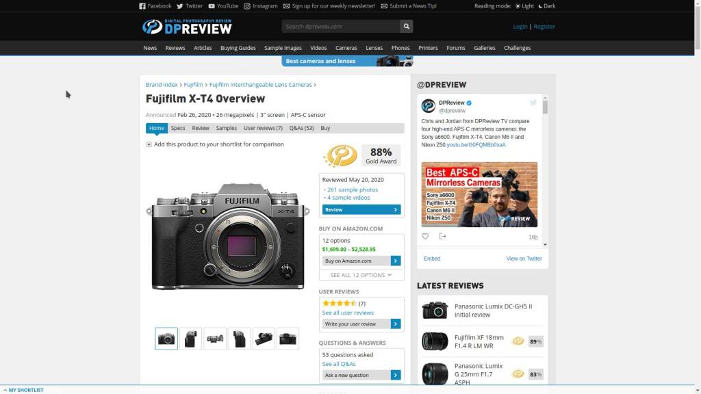This screenshot has width=701, height=394.
Task: Click Best cameras and lenses banner
Action: (347, 61)
